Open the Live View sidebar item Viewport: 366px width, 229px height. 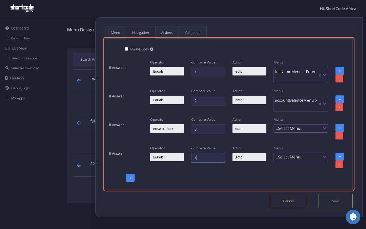16,48
